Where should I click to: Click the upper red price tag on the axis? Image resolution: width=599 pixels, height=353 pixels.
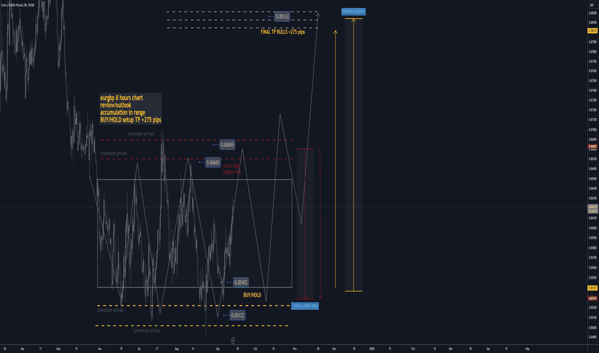[x=593, y=146]
